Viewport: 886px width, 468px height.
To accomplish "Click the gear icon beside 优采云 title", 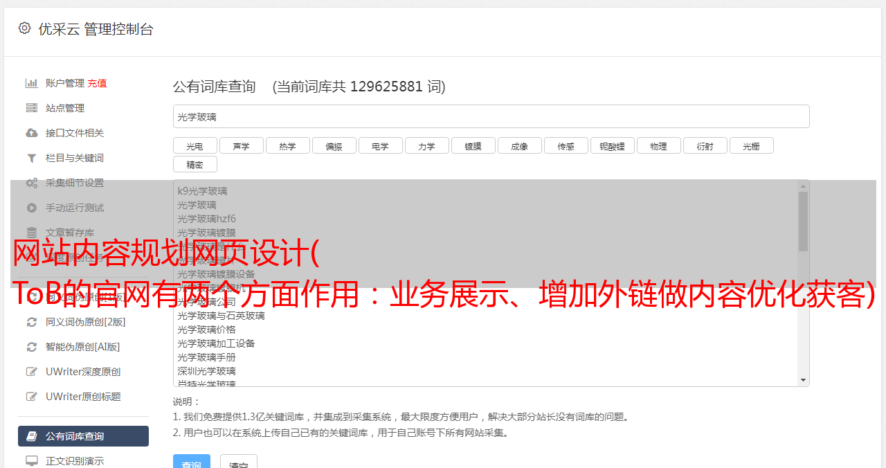I will [x=24, y=28].
